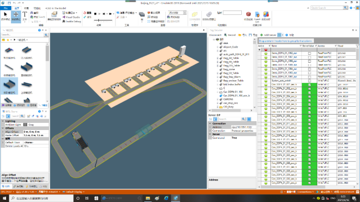Click the Ambient Light gray color swatch
This screenshot has height=202, width=360.
26,125
